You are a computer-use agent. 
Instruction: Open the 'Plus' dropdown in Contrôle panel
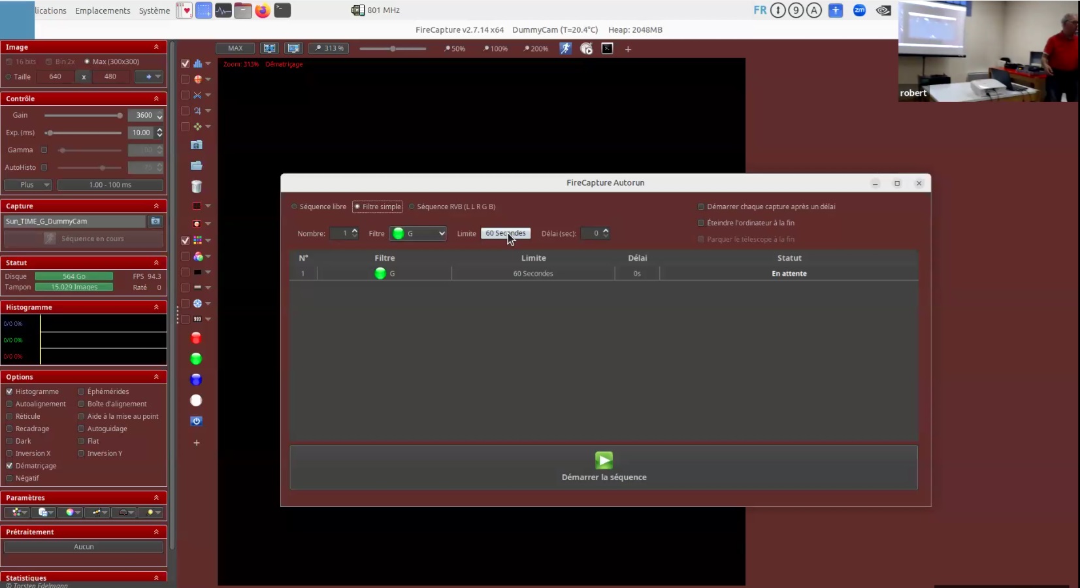(27, 185)
